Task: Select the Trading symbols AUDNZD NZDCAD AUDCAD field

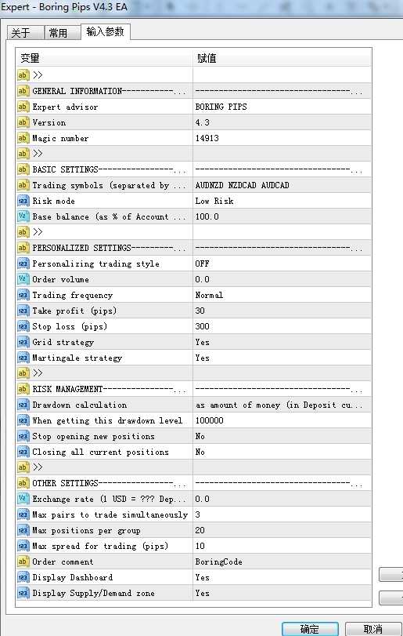Action: (282, 185)
